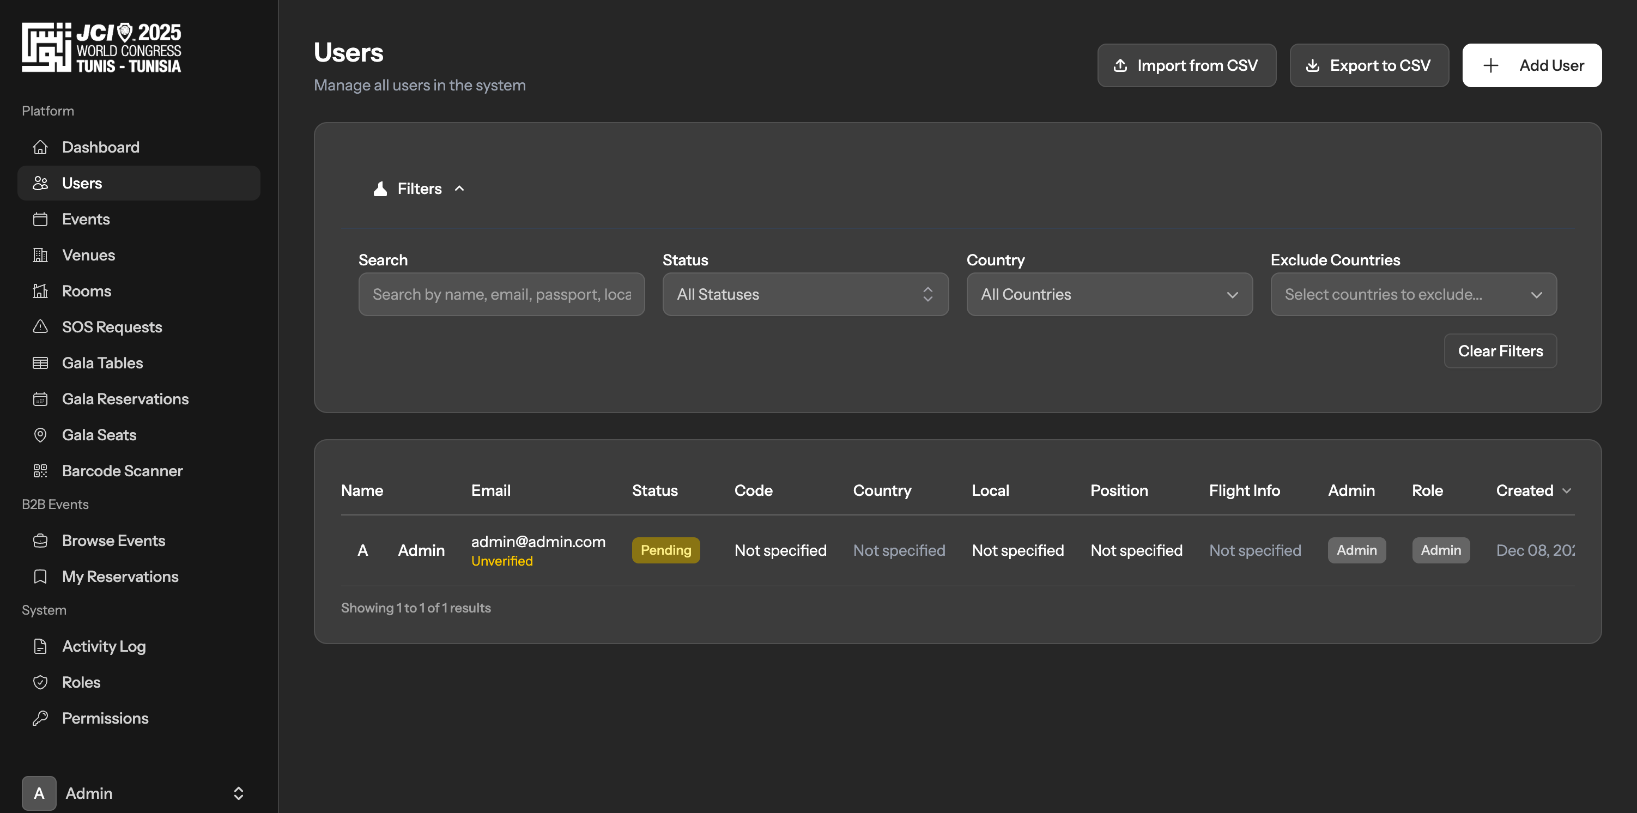This screenshot has width=1637, height=813.
Task: Click the Clear Filters button
Action: coord(1500,351)
